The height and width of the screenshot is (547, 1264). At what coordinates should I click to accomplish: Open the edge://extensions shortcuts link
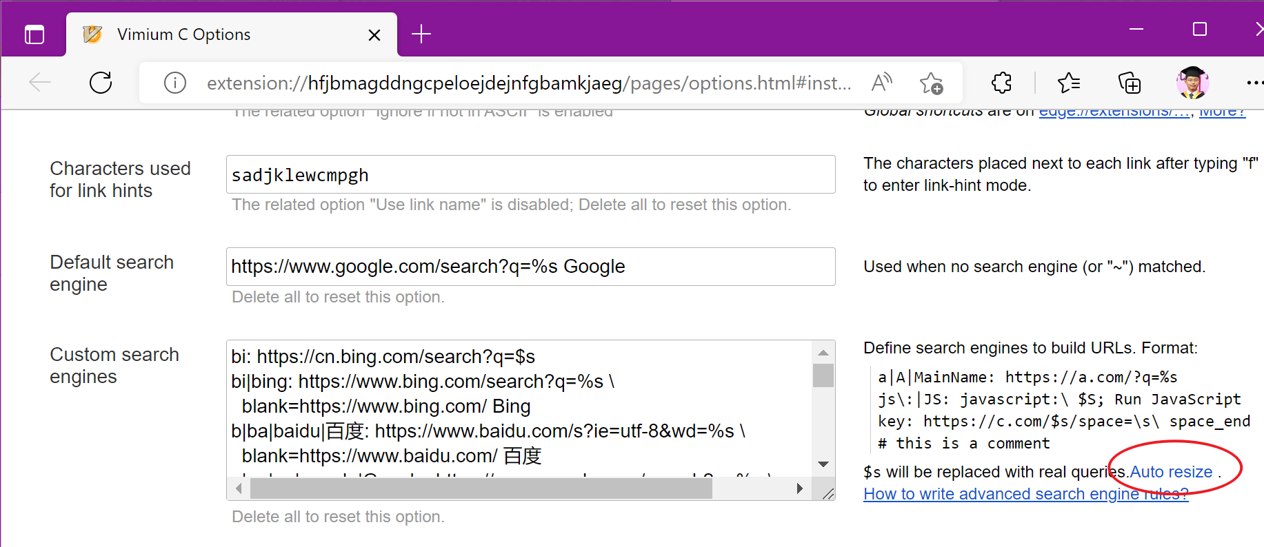1114,113
